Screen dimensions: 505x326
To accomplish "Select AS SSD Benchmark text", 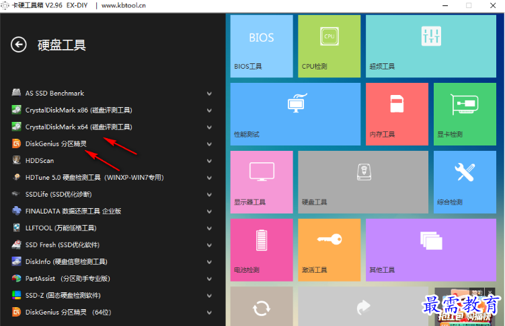I will pyautogui.click(x=54, y=93).
